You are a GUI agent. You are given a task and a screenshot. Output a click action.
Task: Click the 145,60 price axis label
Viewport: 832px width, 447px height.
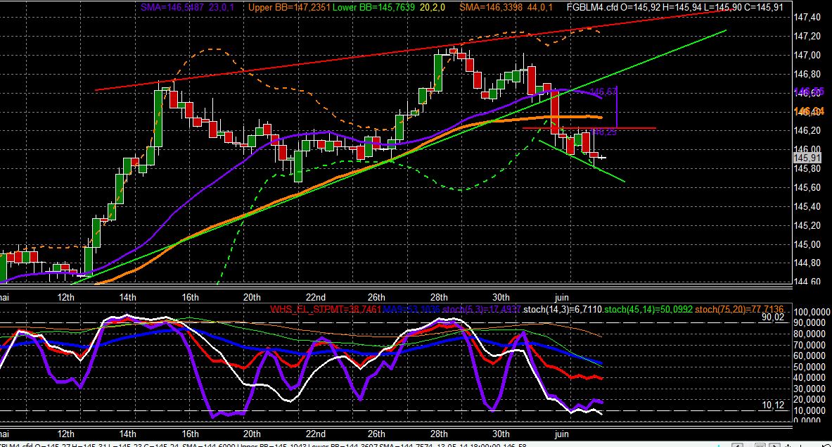(807, 187)
